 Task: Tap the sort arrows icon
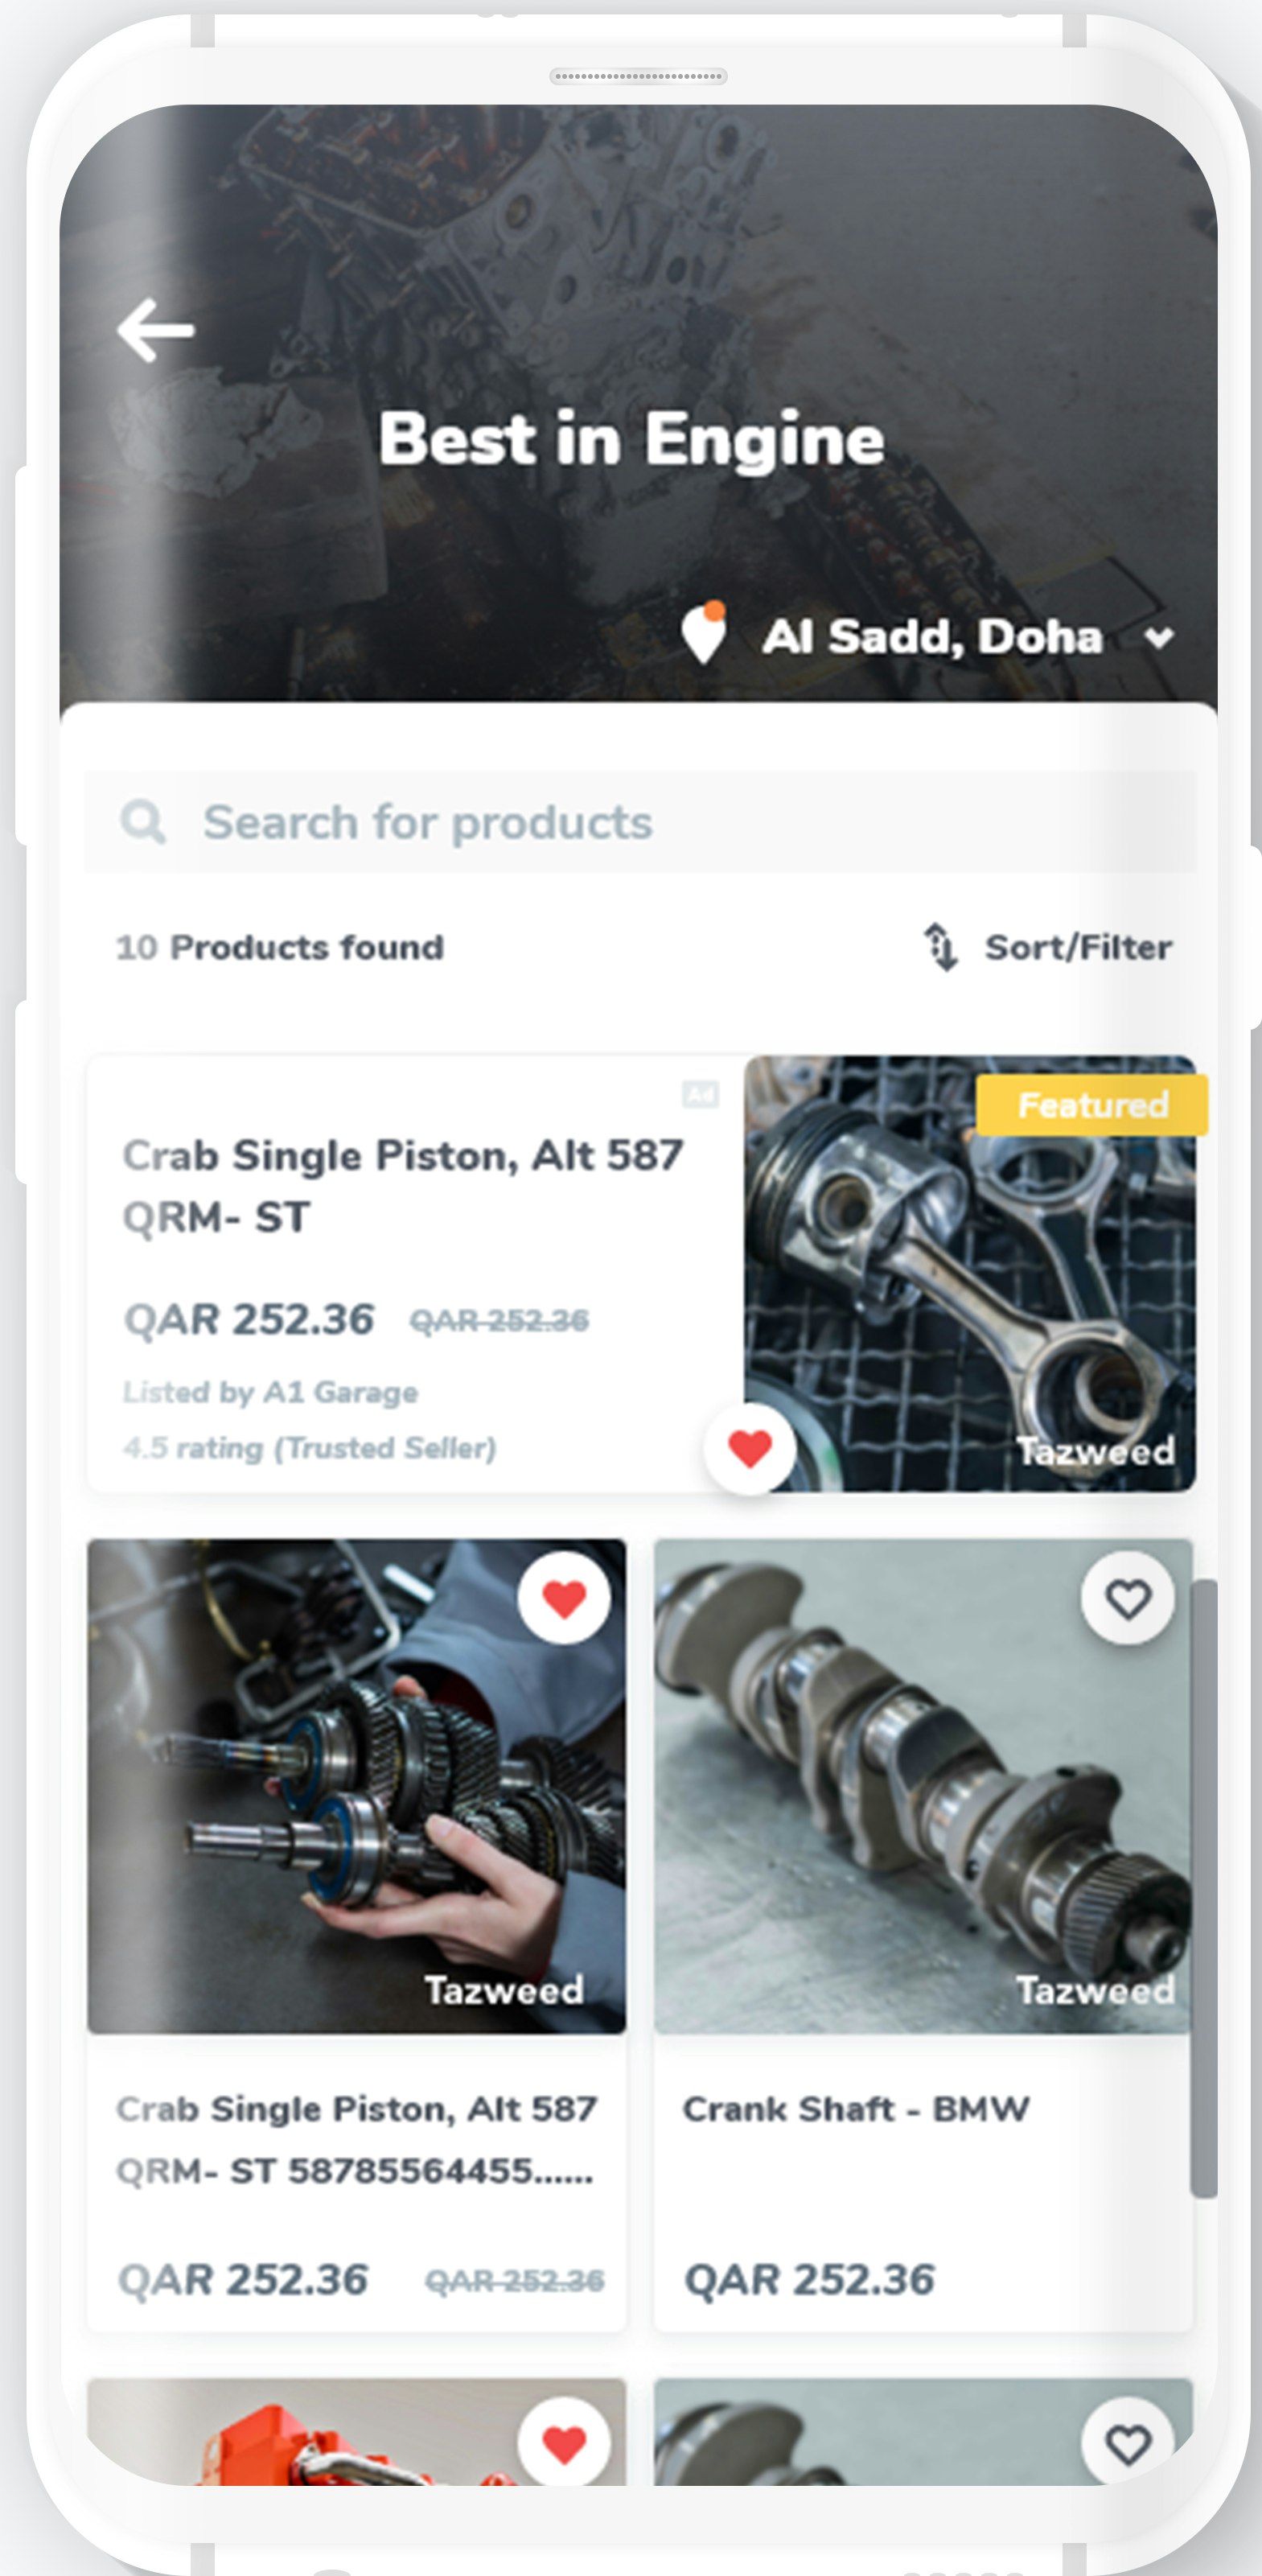pyautogui.click(x=940, y=946)
